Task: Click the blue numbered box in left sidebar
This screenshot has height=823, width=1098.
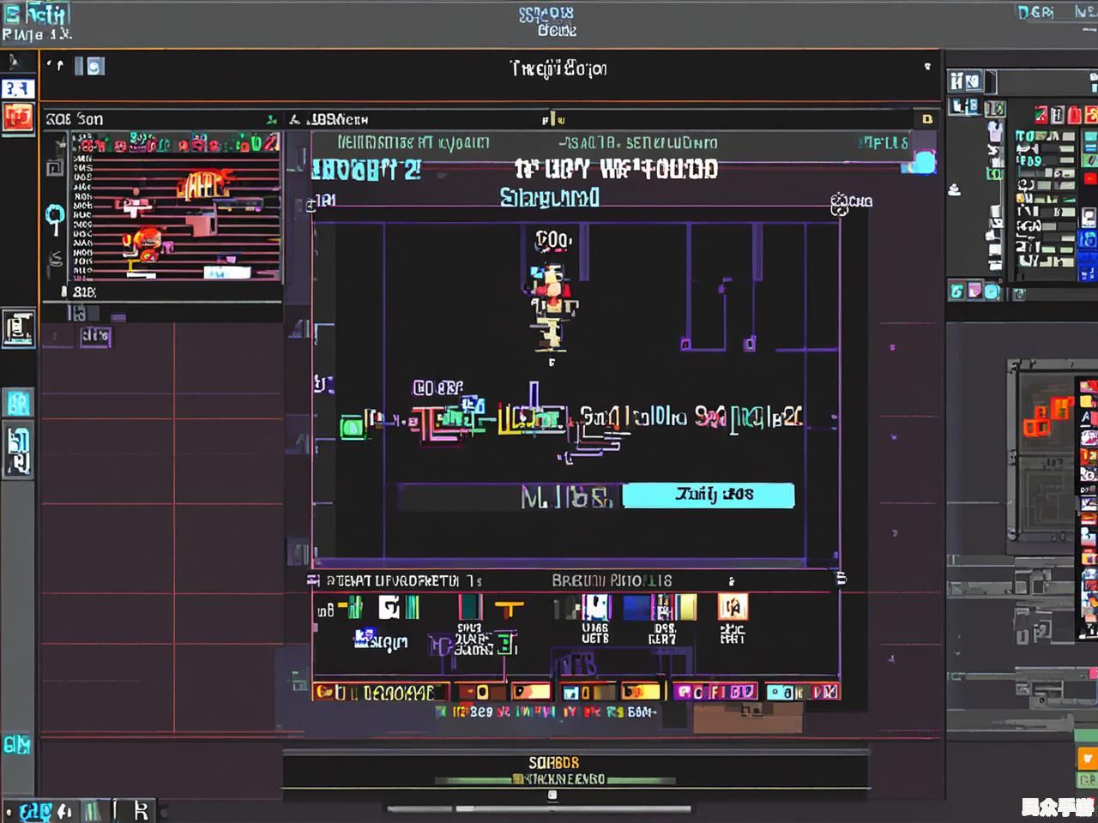Action: coord(18,88)
